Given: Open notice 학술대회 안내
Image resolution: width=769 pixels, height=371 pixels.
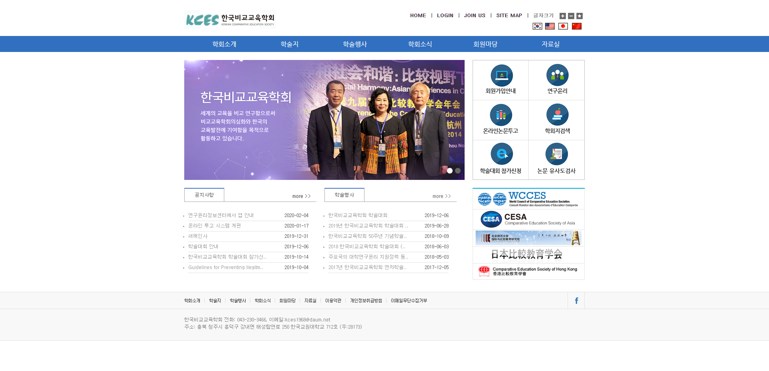Looking at the screenshot, I should [x=203, y=247].
